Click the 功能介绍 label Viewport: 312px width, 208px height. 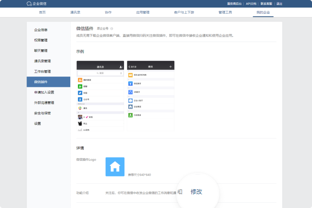[82, 193]
